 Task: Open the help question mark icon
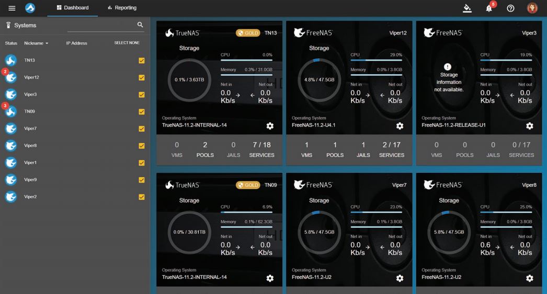(510, 8)
